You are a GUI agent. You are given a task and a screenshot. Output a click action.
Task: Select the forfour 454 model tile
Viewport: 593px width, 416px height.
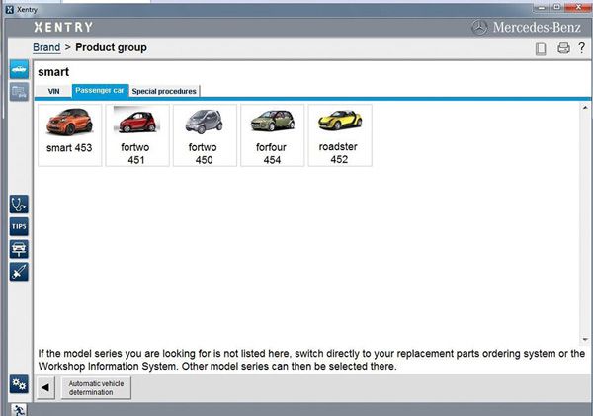click(x=273, y=135)
